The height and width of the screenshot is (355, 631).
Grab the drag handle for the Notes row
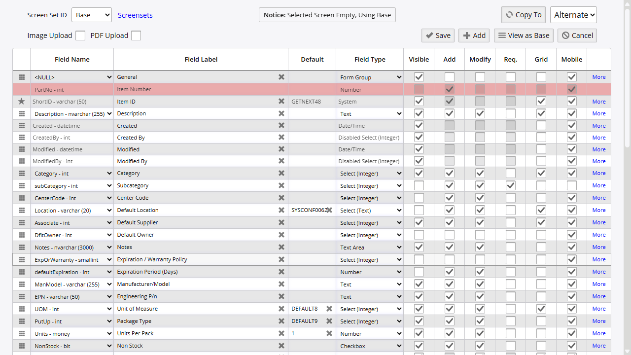pyautogui.click(x=22, y=248)
